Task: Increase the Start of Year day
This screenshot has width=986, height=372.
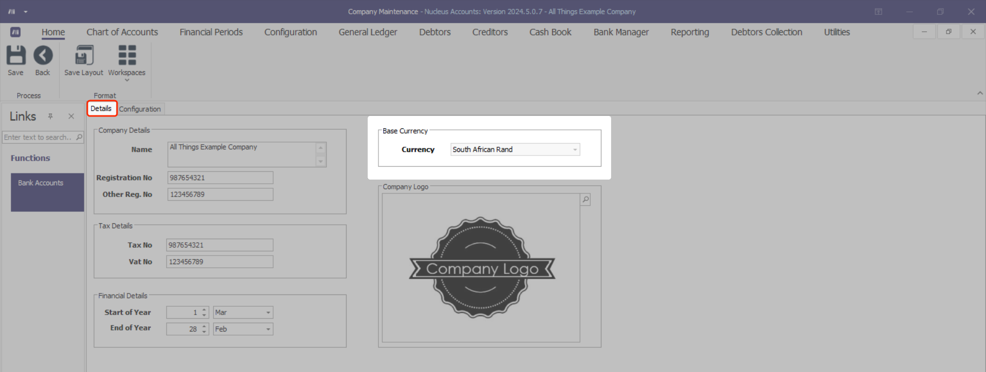Action: [204, 310]
